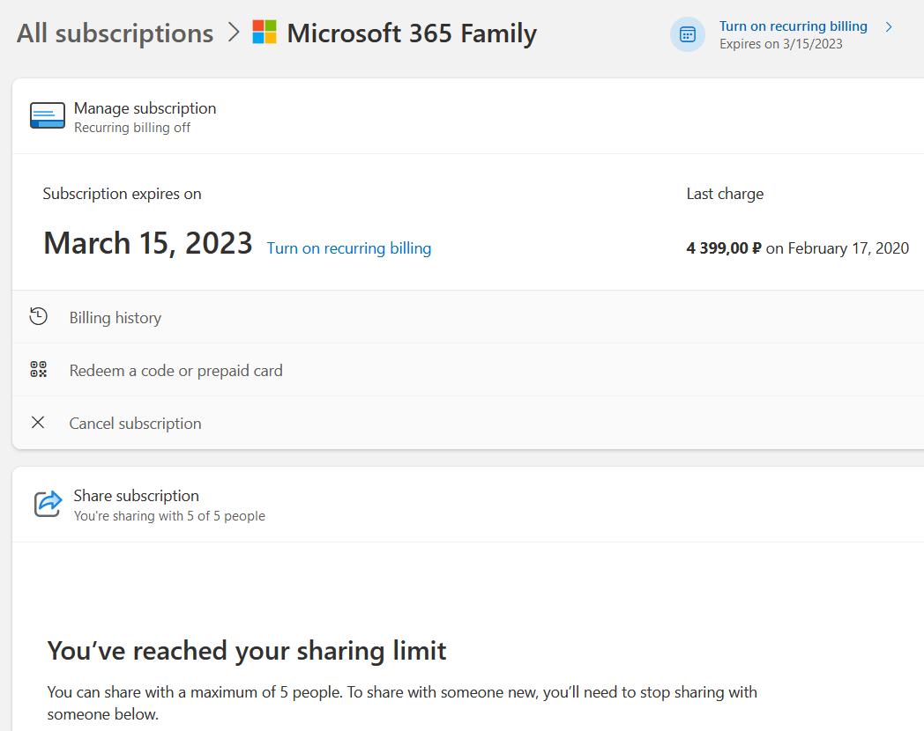Click the Billing history clock icon

[x=38, y=317]
